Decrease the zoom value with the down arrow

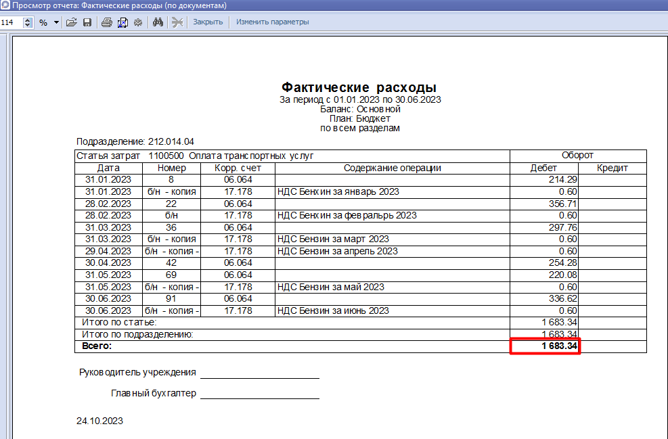coord(28,25)
